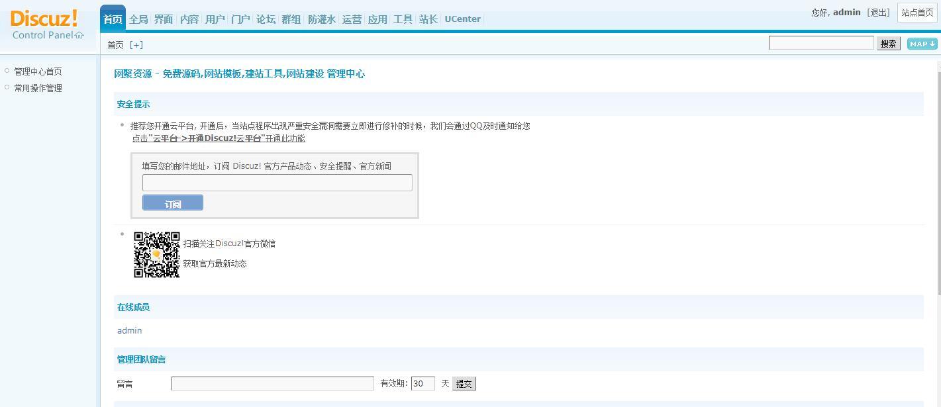The height and width of the screenshot is (407, 941).
Task: Open the 运营 tab
Action: [352, 19]
